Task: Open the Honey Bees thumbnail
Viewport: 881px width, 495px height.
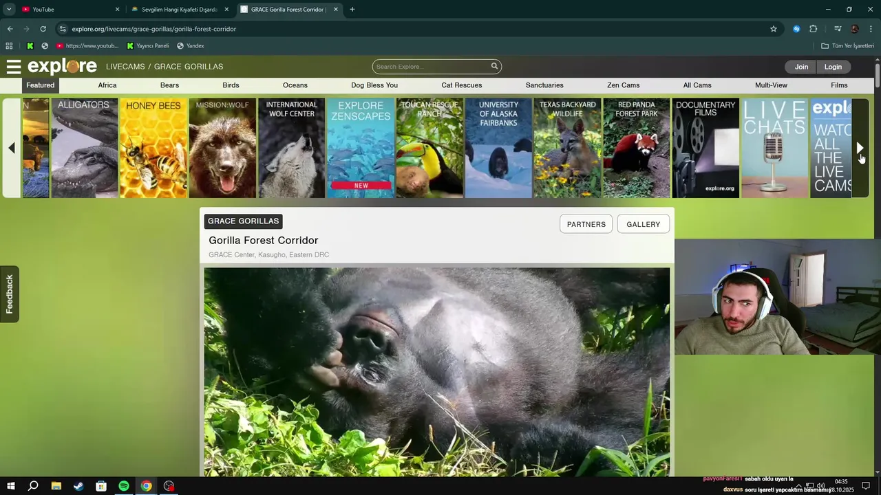Action: pos(153,148)
